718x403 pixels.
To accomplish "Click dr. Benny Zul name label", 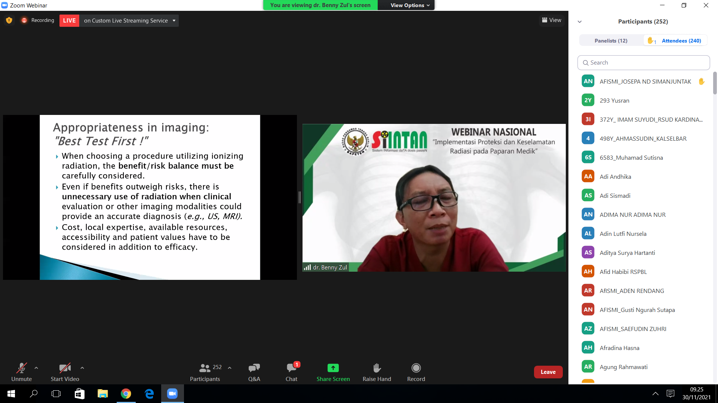I will pyautogui.click(x=326, y=267).
